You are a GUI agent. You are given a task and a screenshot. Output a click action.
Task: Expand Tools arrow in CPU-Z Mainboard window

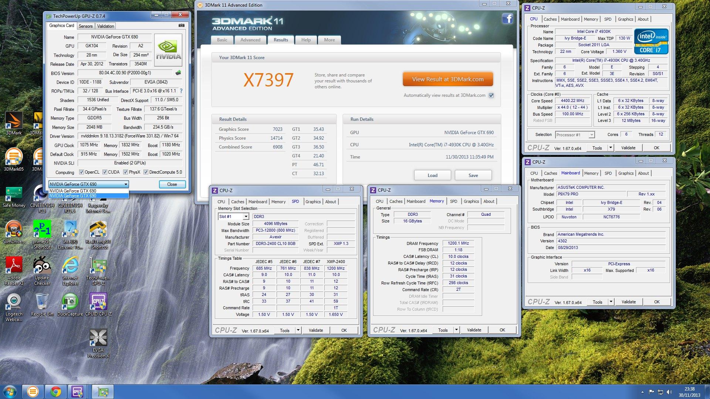tap(611, 302)
